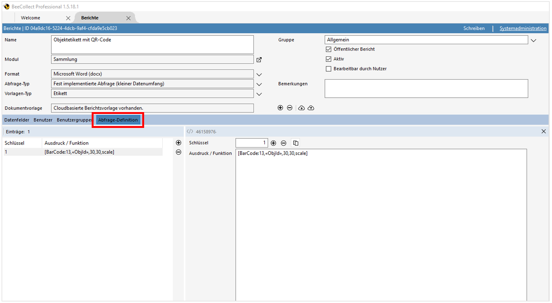
Task: Open the Vorlagen-Typ dropdown
Action: coord(259,94)
